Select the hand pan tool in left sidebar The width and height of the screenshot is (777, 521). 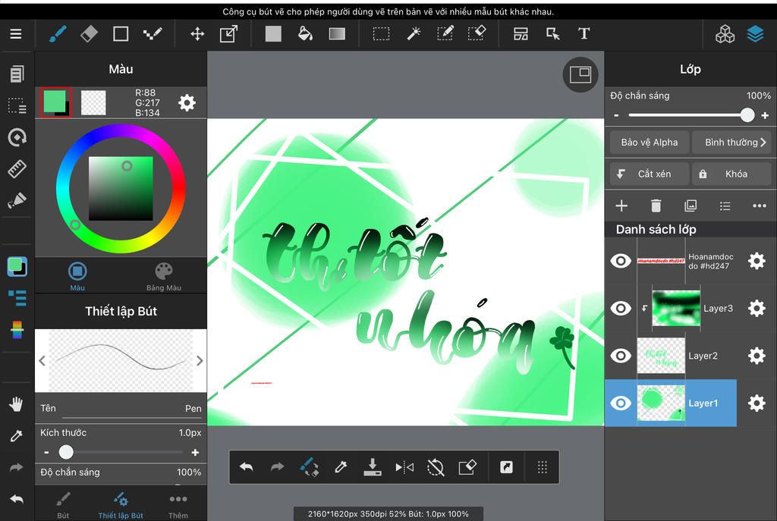coord(16,404)
